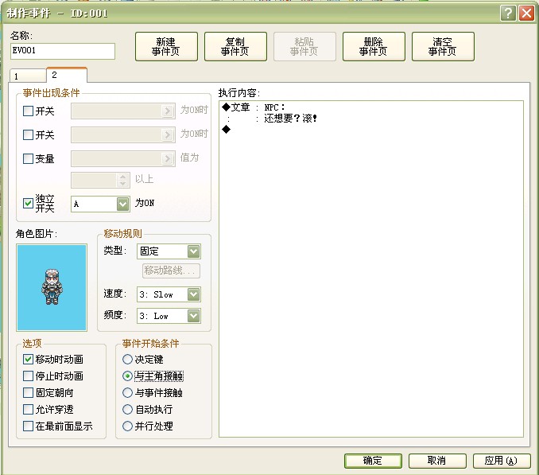Open the 独立开关 dropdown showing A
Viewport: 539px width, 475px height.
pos(100,204)
